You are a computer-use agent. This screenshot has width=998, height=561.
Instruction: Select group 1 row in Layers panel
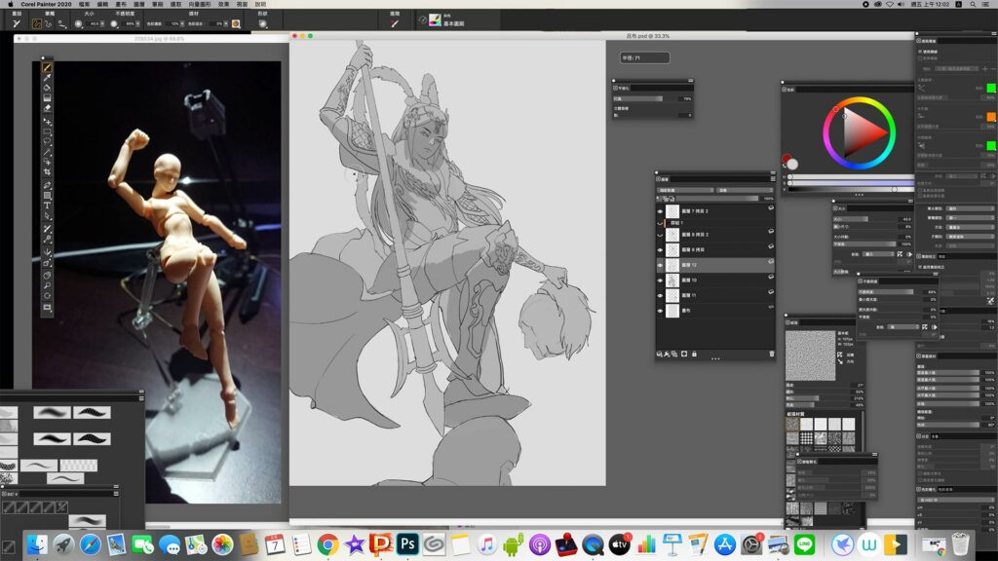tap(714, 223)
